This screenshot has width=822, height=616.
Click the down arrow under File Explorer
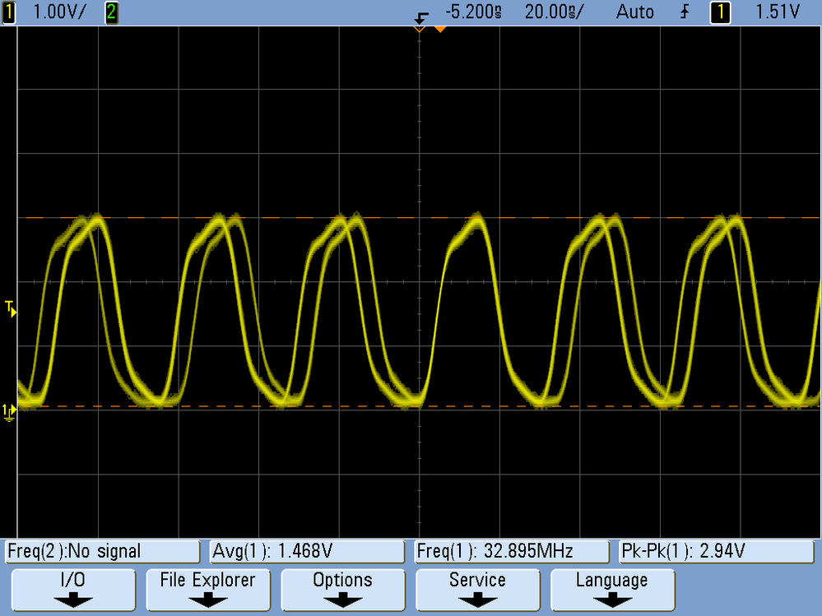click(208, 600)
